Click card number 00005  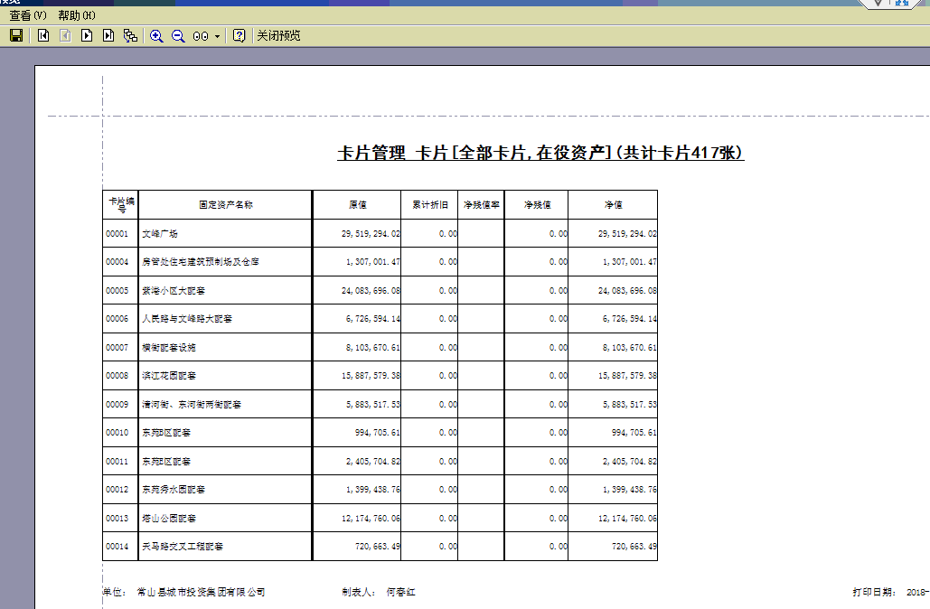pyautogui.click(x=117, y=291)
